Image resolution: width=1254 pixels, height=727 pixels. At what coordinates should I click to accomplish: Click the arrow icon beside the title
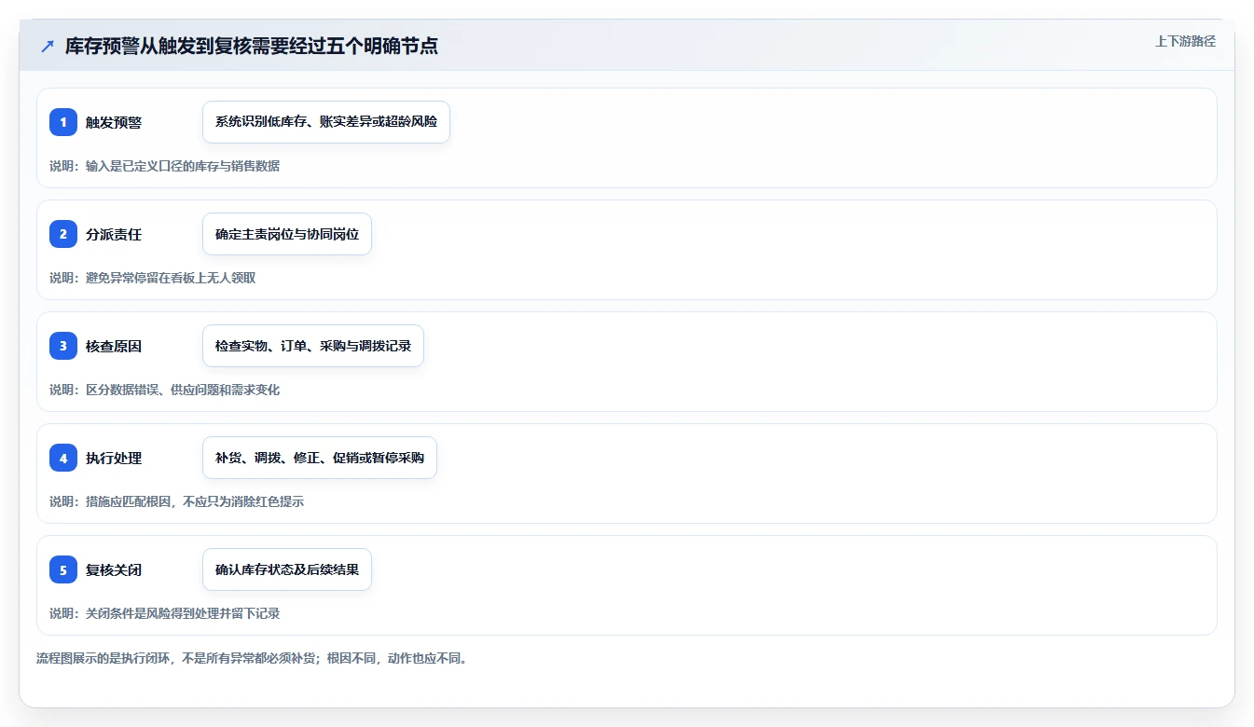coord(48,47)
